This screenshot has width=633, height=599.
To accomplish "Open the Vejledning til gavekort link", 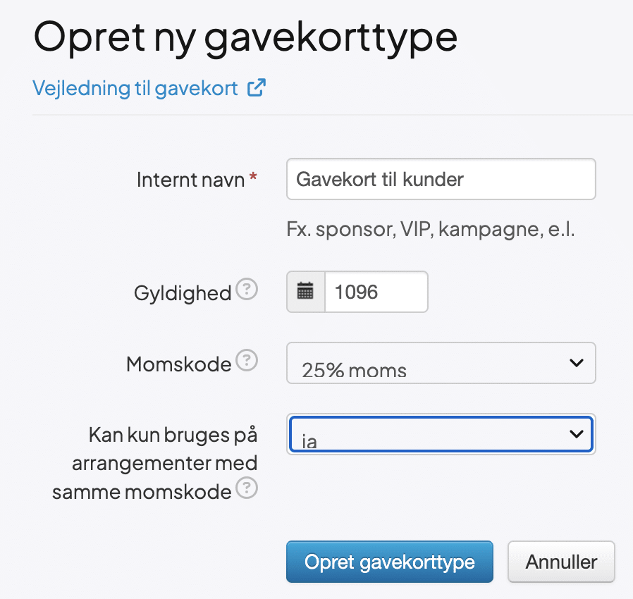I will coord(135,89).
